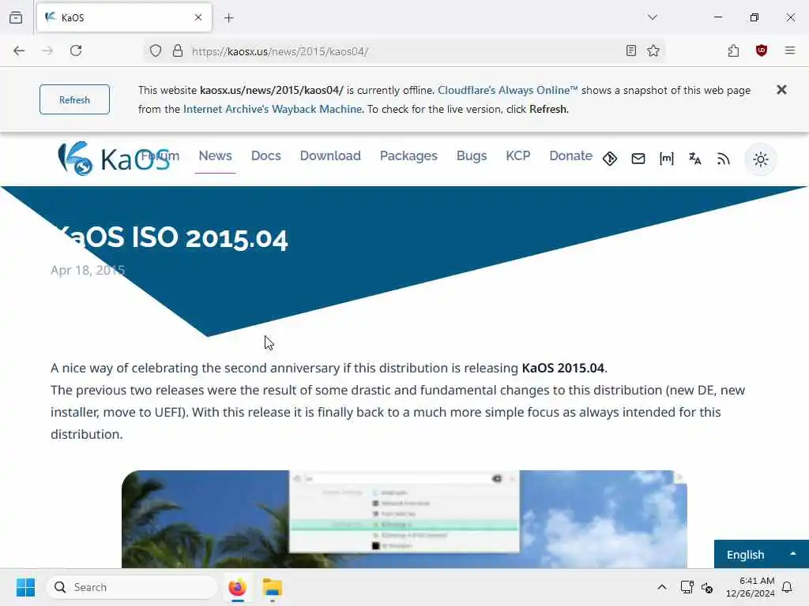Click the Apr 18, 2015 date text

[x=88, y=270]
